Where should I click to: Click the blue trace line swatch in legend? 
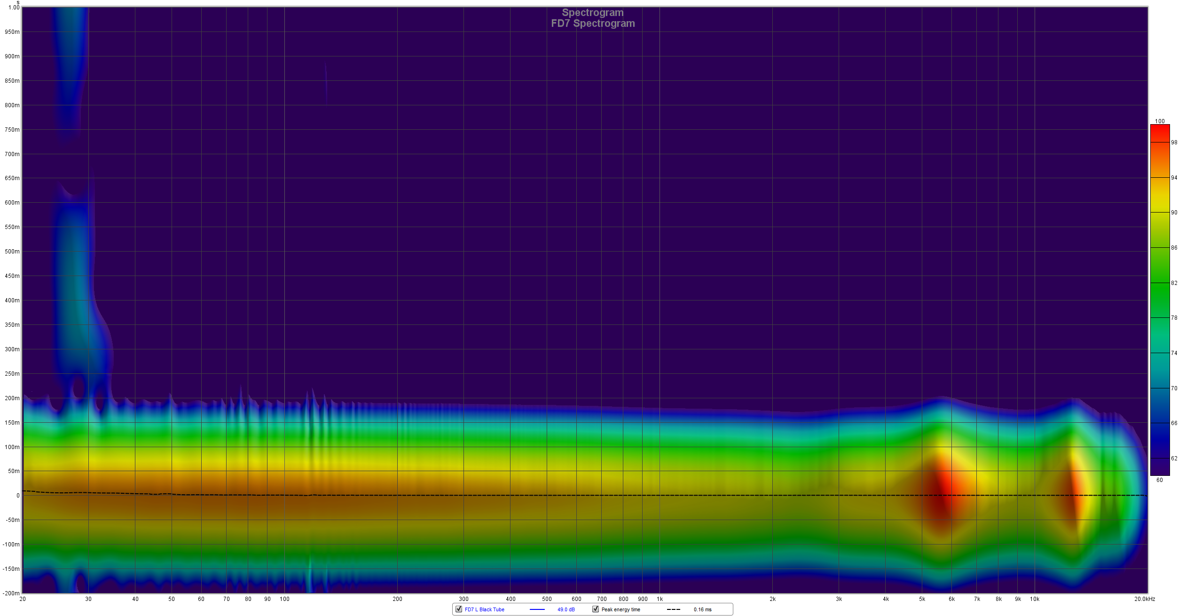coord(537,609)
